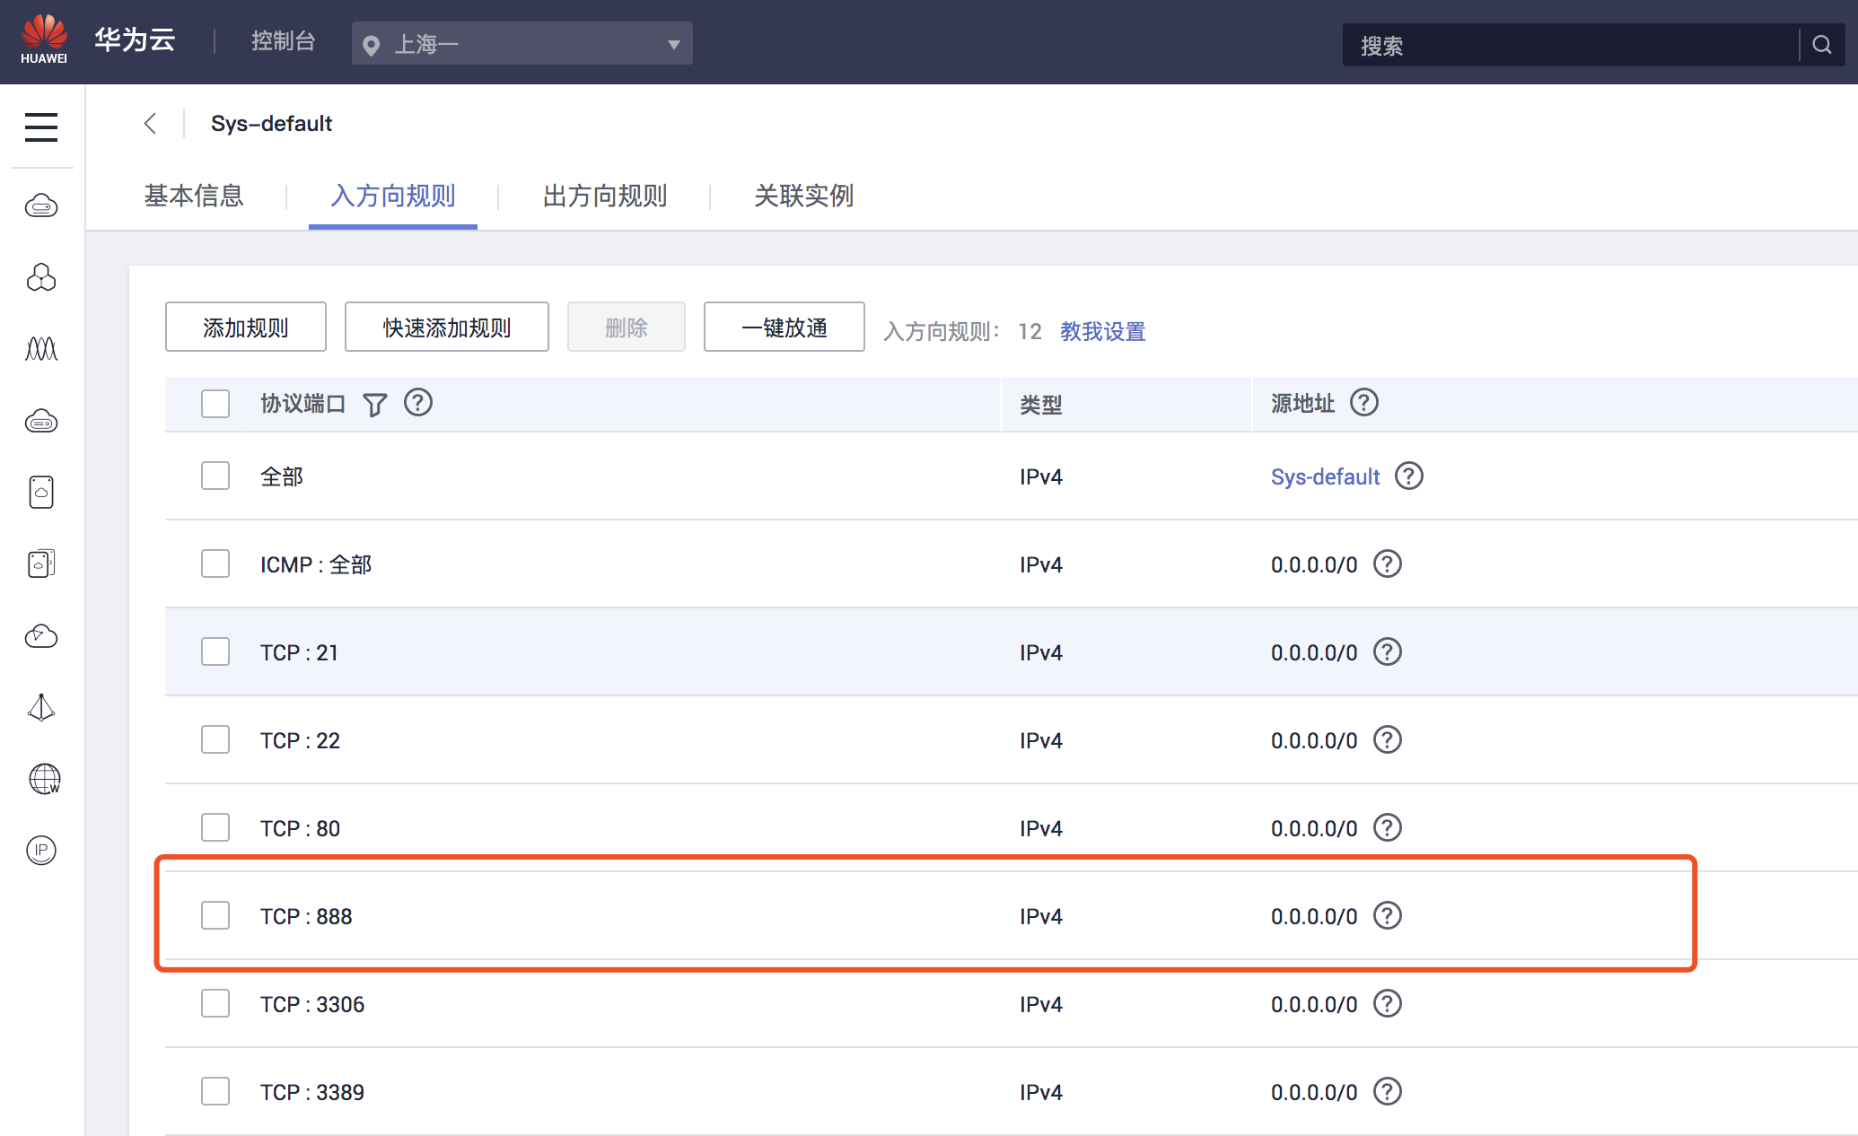Select the TCP : 22 rule checkbox
This screenshot has height=1136, width=1858.
(x=215, y=739)
